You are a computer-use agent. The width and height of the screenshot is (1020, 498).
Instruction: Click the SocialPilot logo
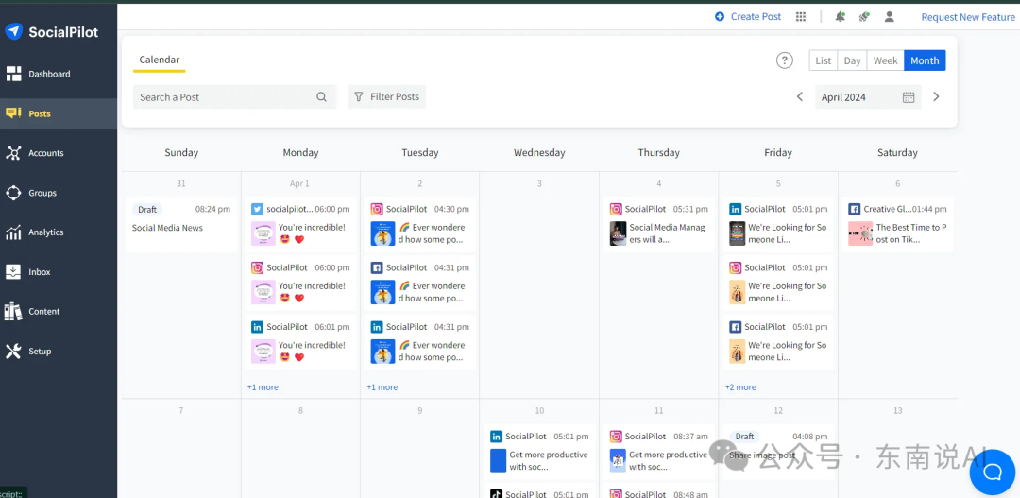51,31
